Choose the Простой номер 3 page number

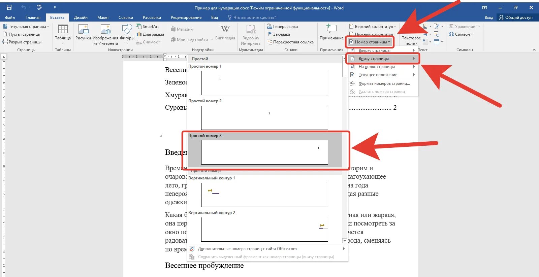point(265,150)
